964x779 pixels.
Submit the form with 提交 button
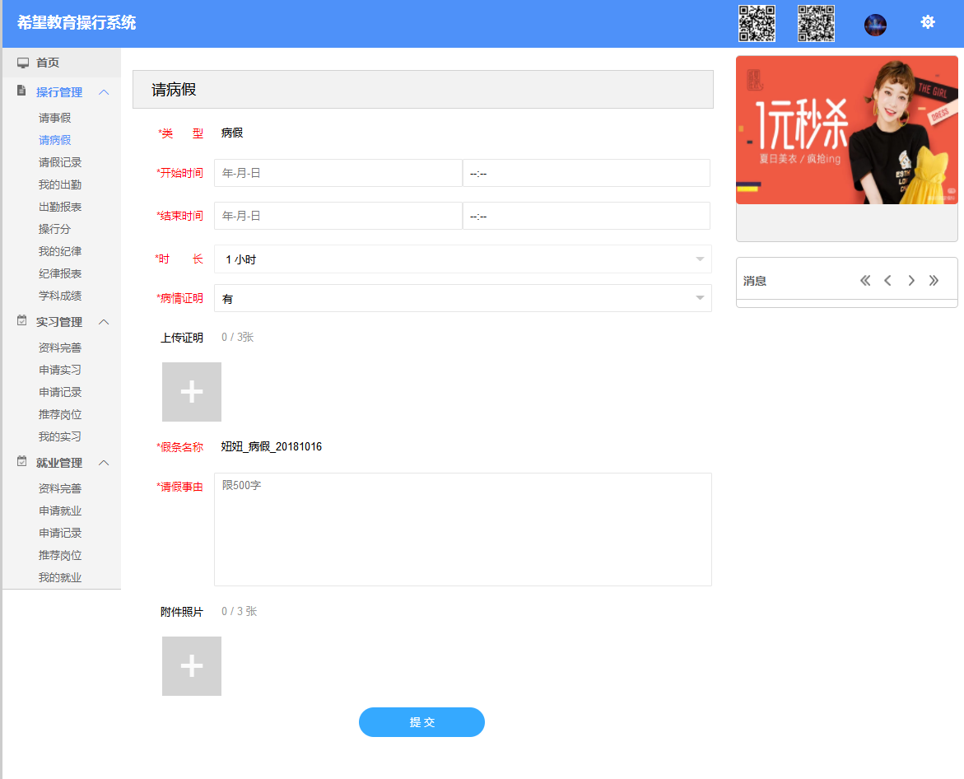coord(421,722)
